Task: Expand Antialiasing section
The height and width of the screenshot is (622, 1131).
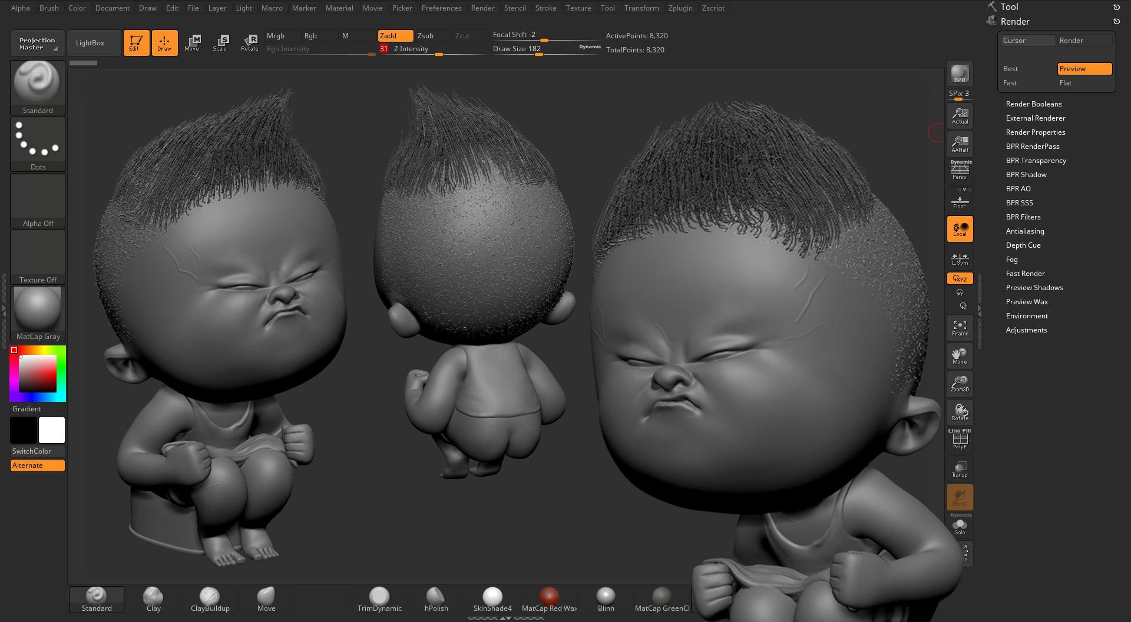Action: pos(1025,231)
